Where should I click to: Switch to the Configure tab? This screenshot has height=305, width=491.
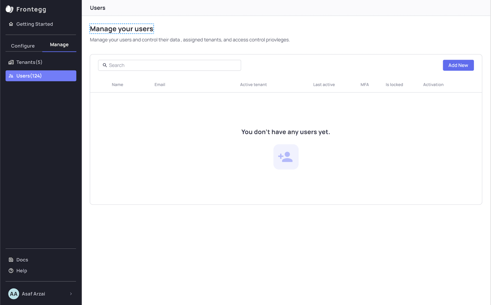coord(23,46)
